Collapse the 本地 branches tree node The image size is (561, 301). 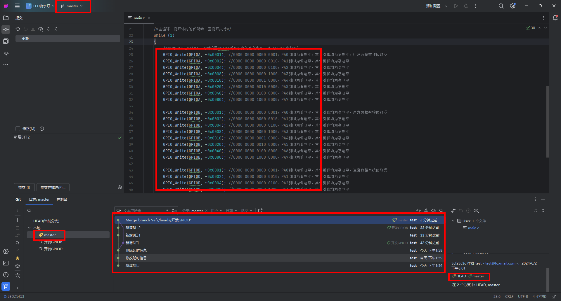[x=29, y=228]
